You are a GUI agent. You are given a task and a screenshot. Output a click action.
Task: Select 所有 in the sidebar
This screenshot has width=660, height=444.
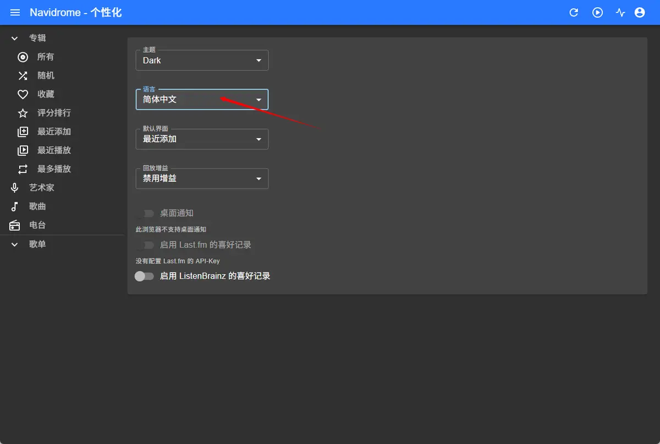pos(46,57)
